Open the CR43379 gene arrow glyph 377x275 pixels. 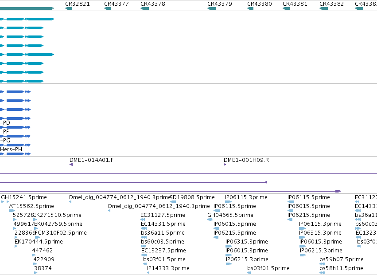tap(212, 8)
